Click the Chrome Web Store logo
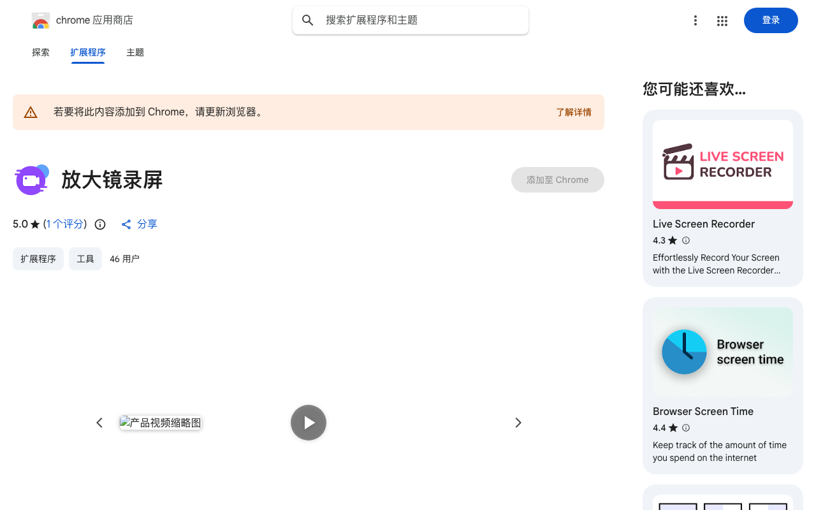The width and height of the screenshot is (816, 510). click(x=41, y=20)
